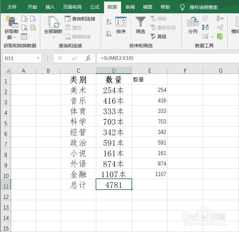Select the row 11 header
Screen dimensions: 239x232
pyautogui.click(x=6, y=184)
